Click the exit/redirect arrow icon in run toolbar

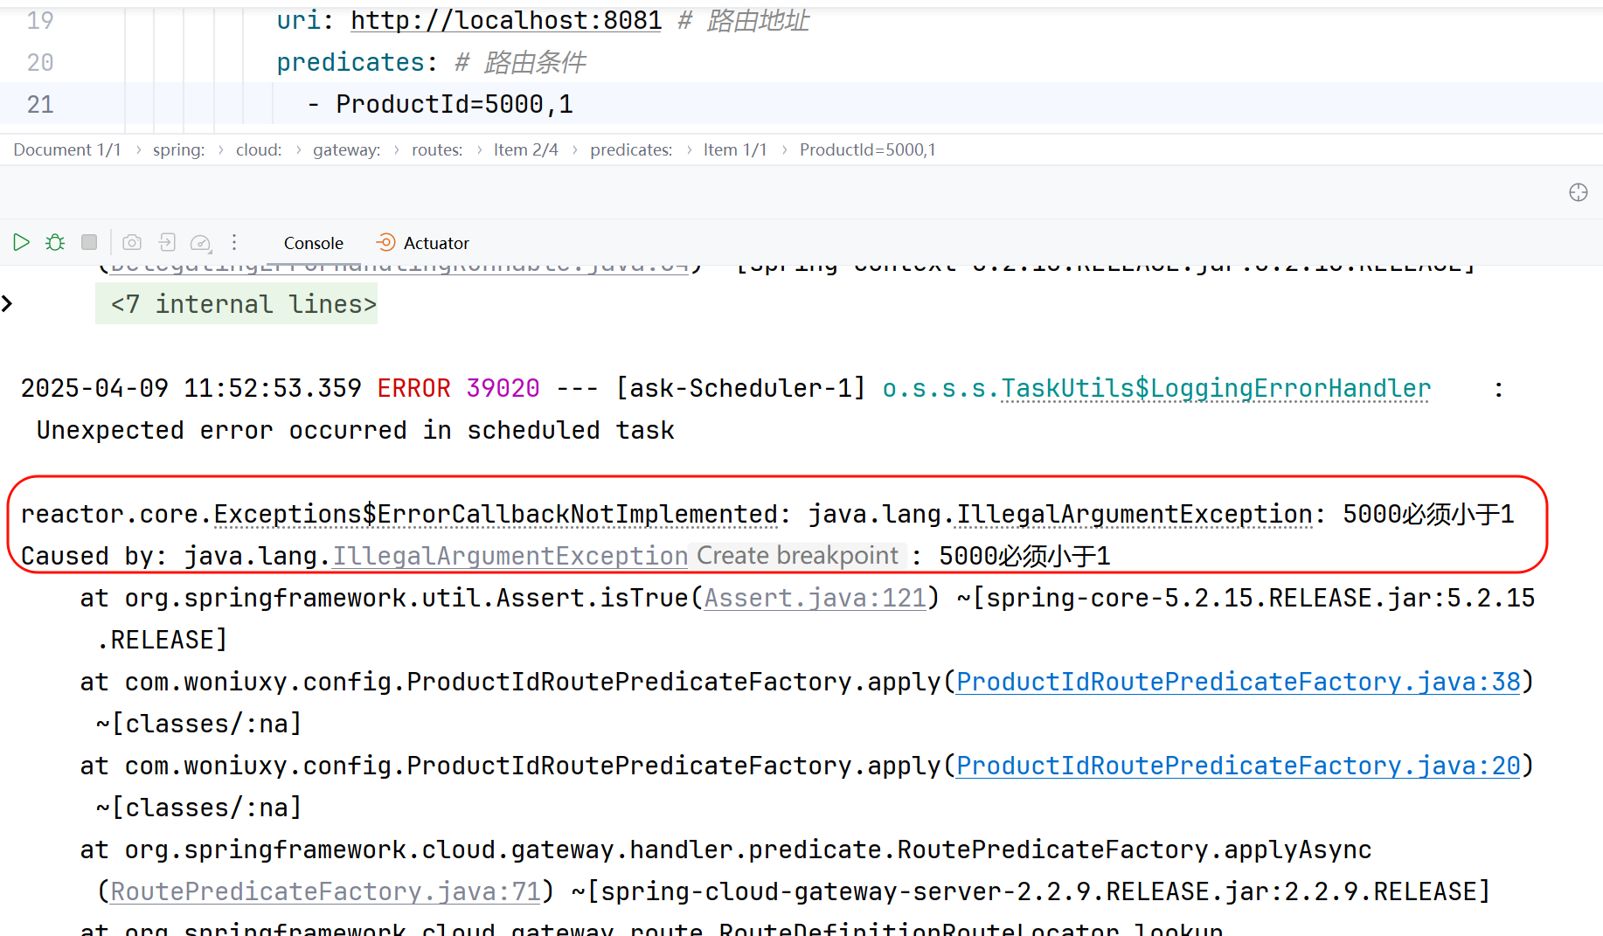[167, 242]
